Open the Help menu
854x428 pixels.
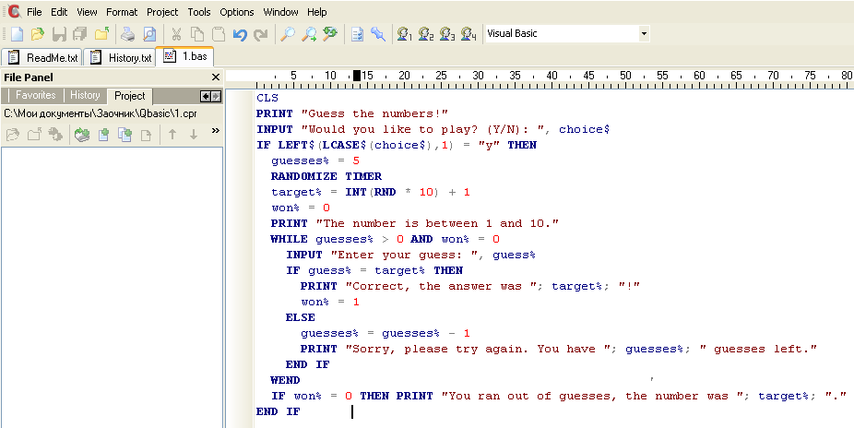pos(317,12)
